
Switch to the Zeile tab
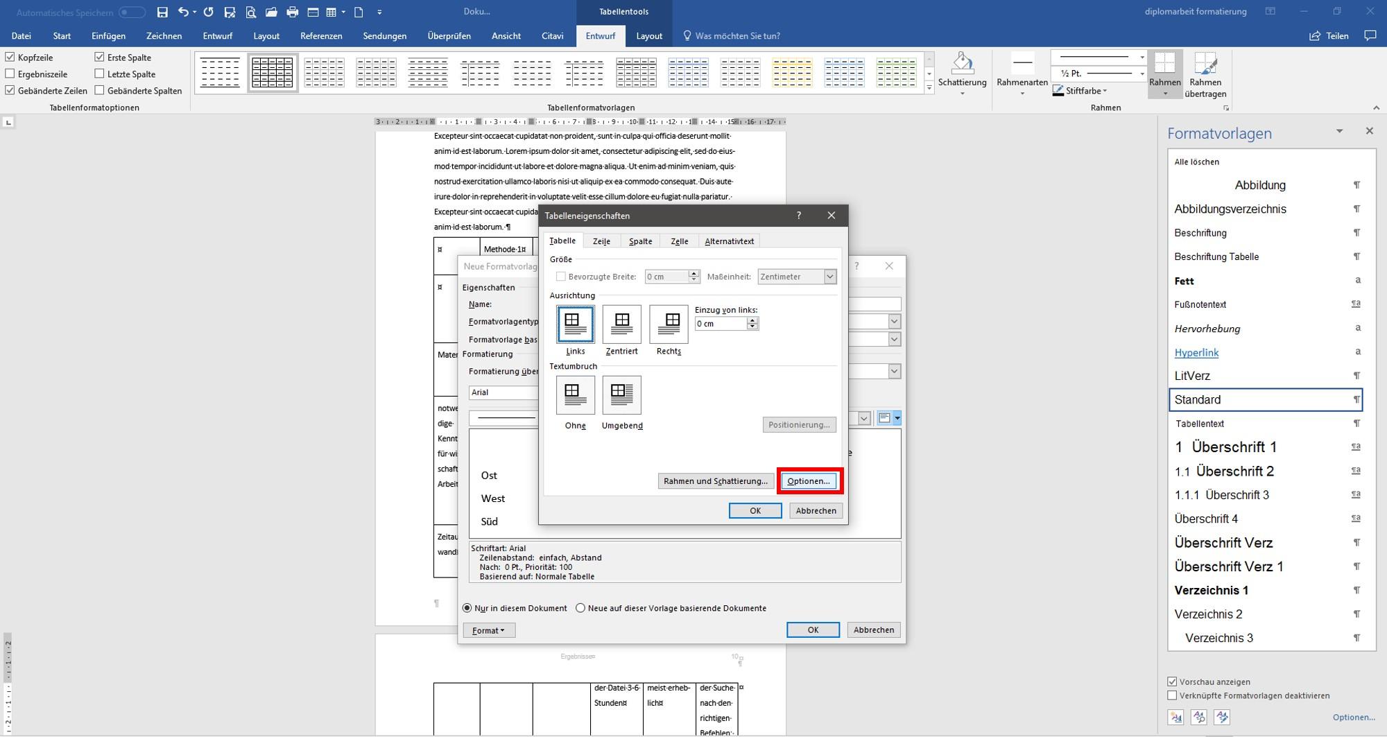pyautogui.click(x=601, y=241)
